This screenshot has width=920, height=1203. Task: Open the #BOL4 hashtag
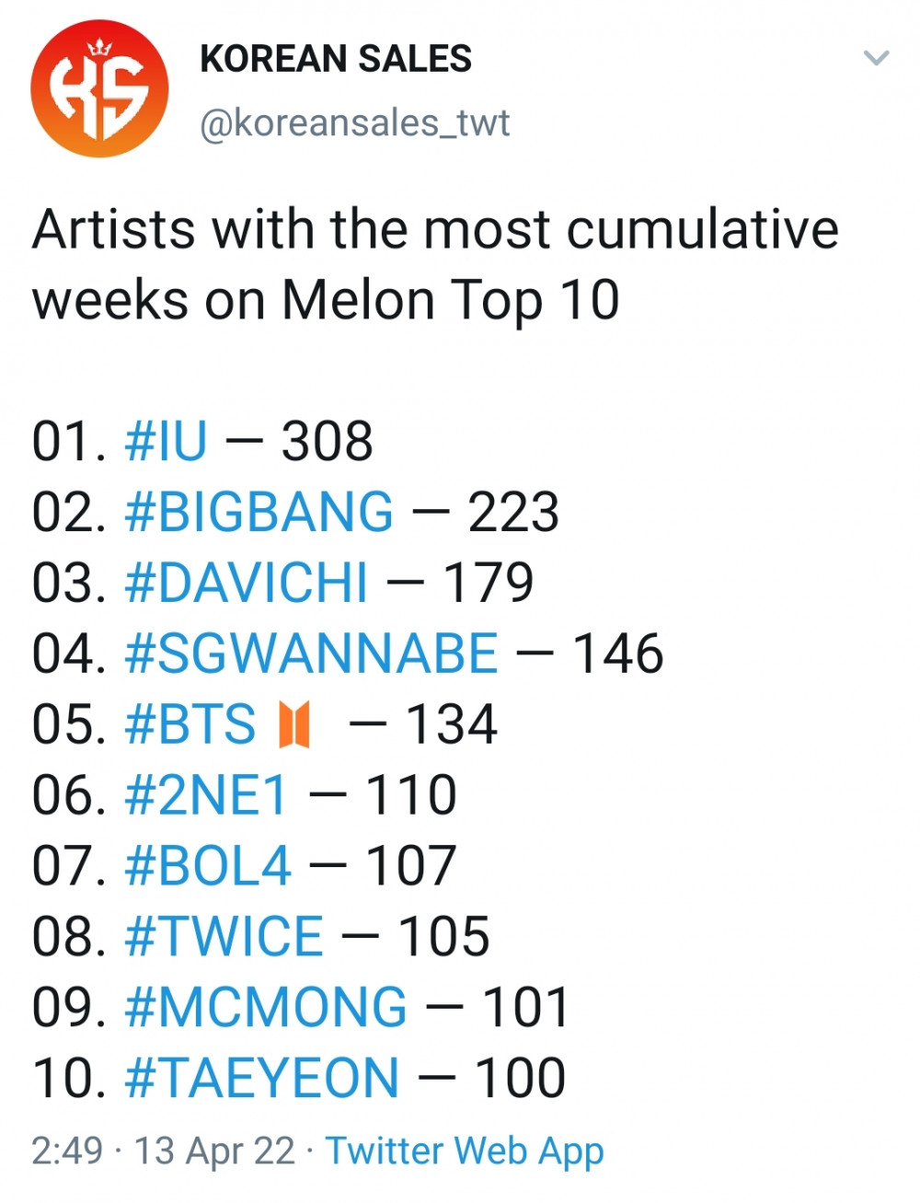pyautogui.click(x=208, y=866)
